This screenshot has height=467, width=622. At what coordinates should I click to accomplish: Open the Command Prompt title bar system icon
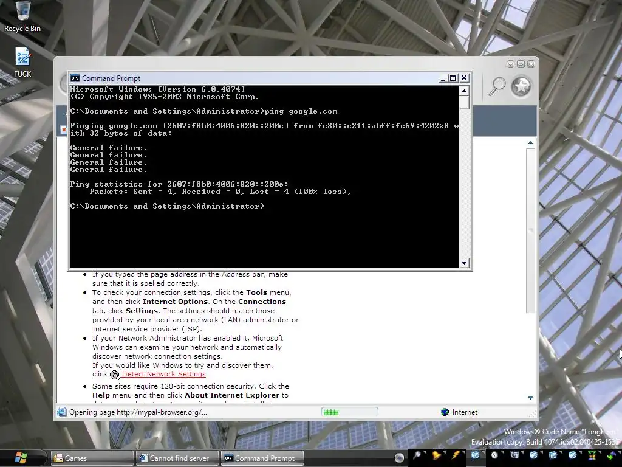75,78
